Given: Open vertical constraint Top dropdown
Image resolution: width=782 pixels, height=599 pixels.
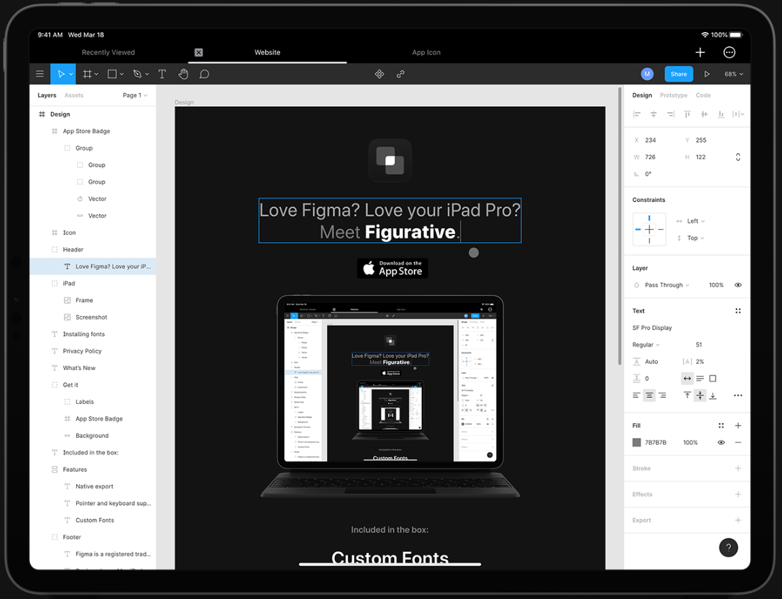Looking at the screenshot, I should point(696,238).
